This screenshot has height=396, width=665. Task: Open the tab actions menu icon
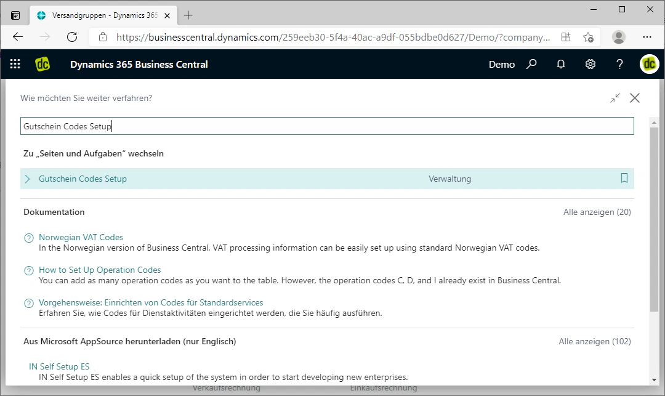[15, 15]
